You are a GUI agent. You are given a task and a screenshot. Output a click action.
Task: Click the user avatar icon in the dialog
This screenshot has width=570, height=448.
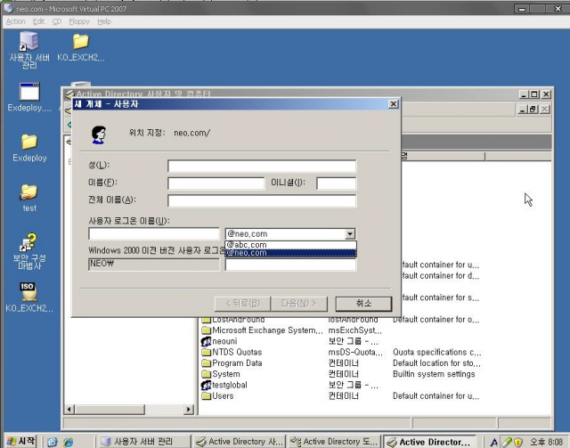pyautogui.click(x=98, y=134)
